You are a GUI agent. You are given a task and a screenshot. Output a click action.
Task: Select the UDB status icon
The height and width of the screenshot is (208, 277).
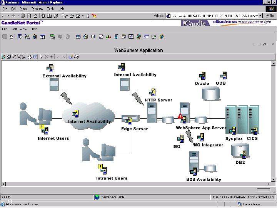[224, 75]
